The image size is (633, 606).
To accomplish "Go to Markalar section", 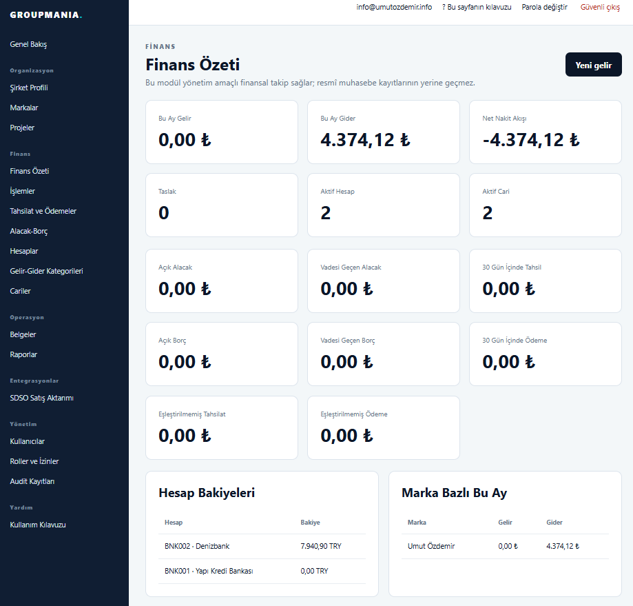I will [x=24, y=108].
